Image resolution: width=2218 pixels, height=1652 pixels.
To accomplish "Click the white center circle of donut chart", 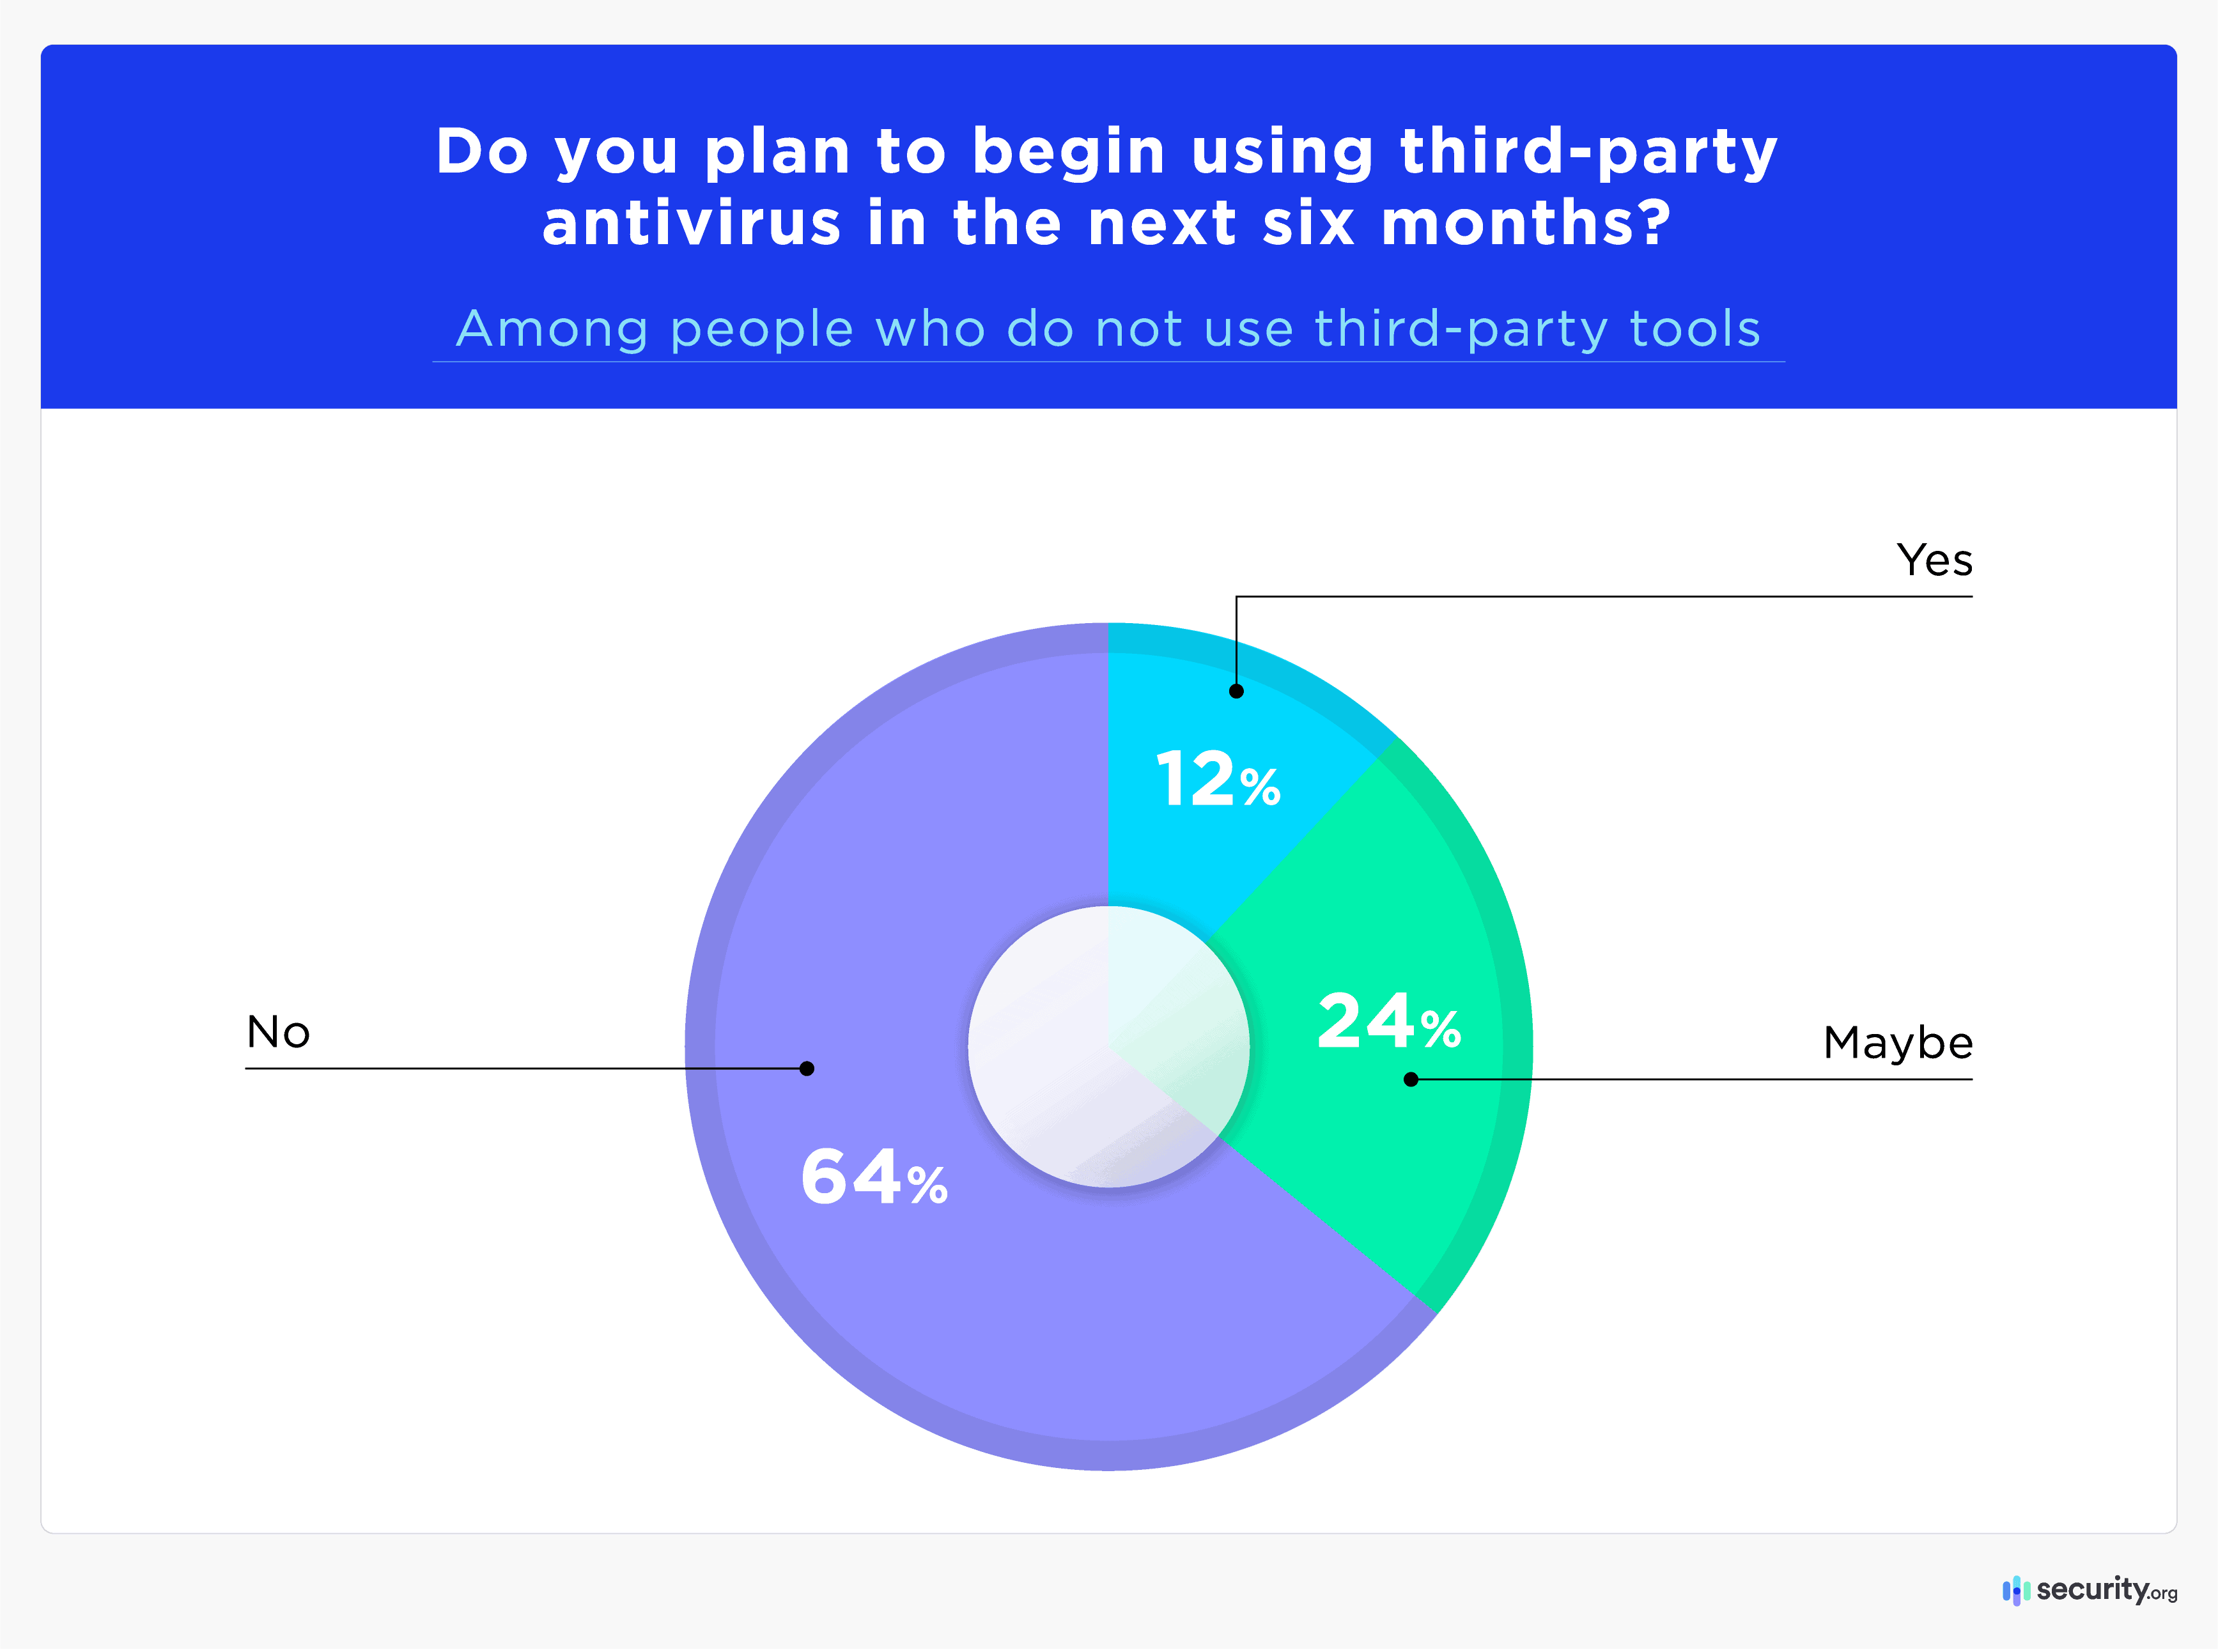I will tap(1108, 1046).
